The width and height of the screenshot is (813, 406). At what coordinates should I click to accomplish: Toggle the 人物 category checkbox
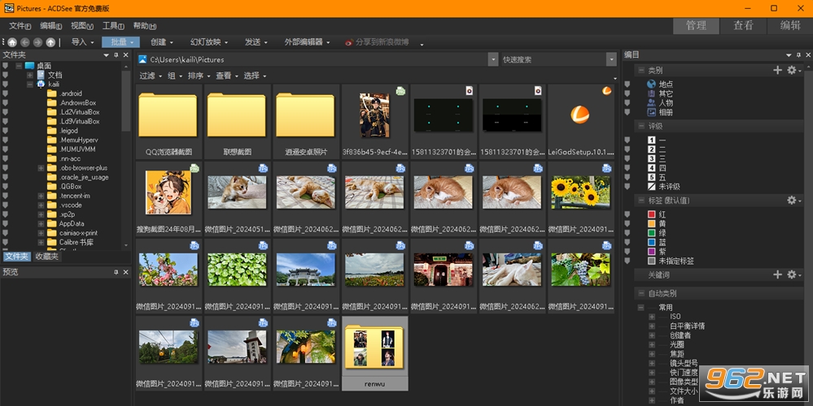pos(627,103)
